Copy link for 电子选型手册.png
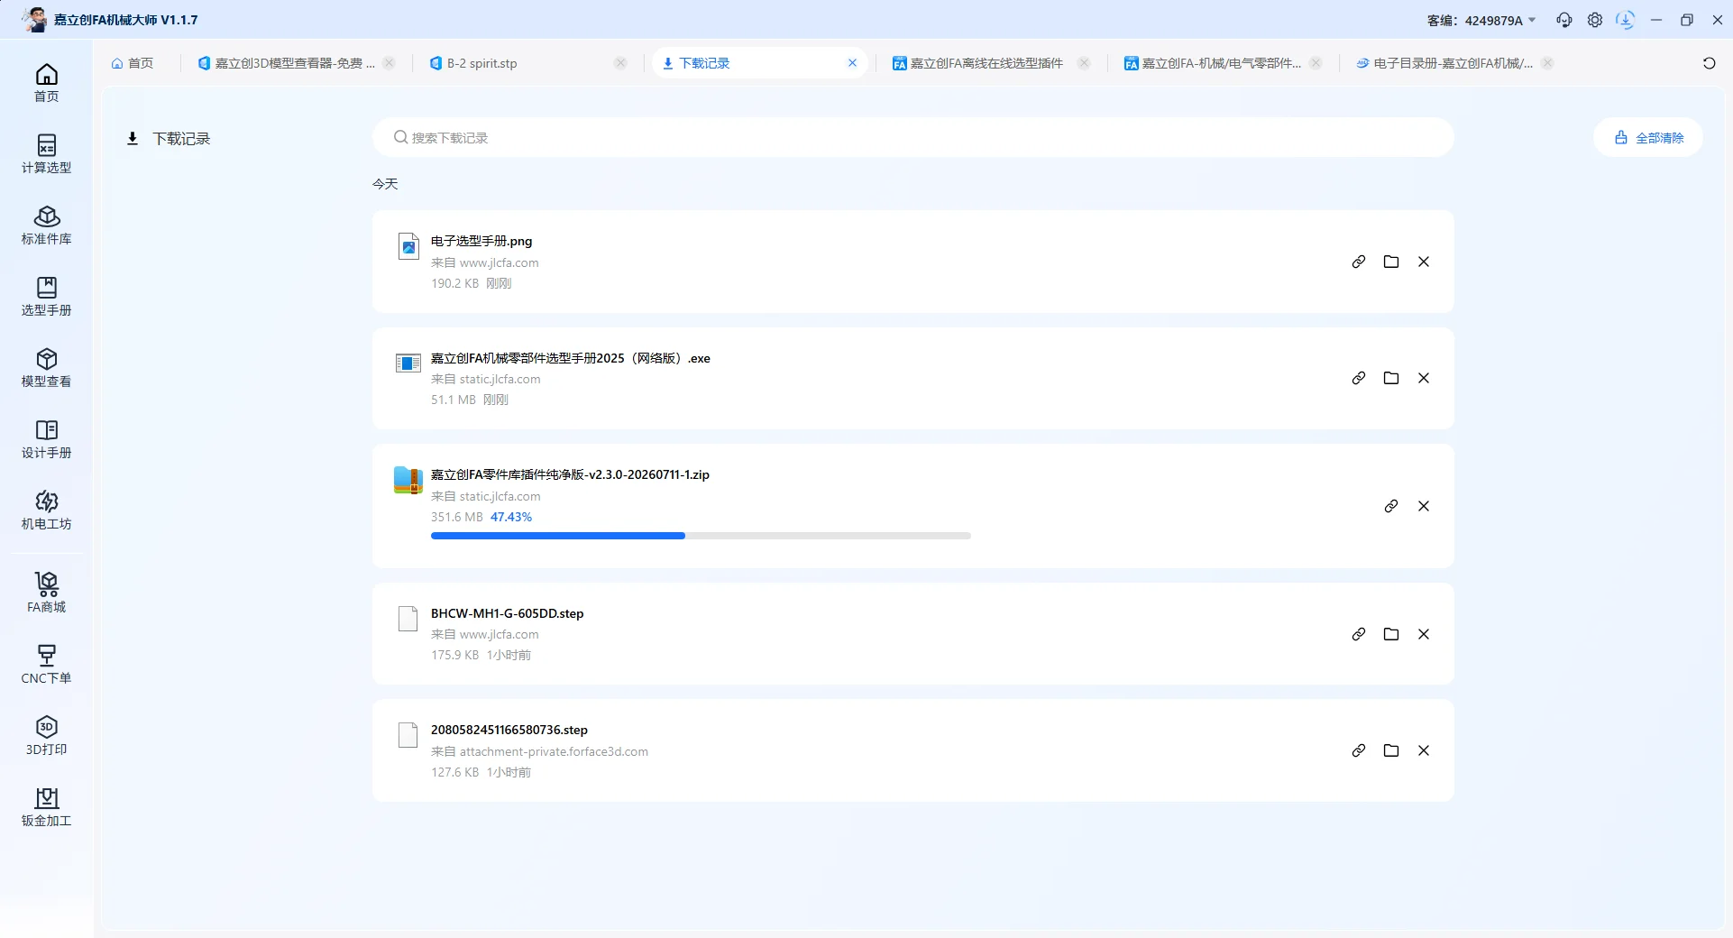This screenshot has height=938, width=1733. tap(1359, 262)
